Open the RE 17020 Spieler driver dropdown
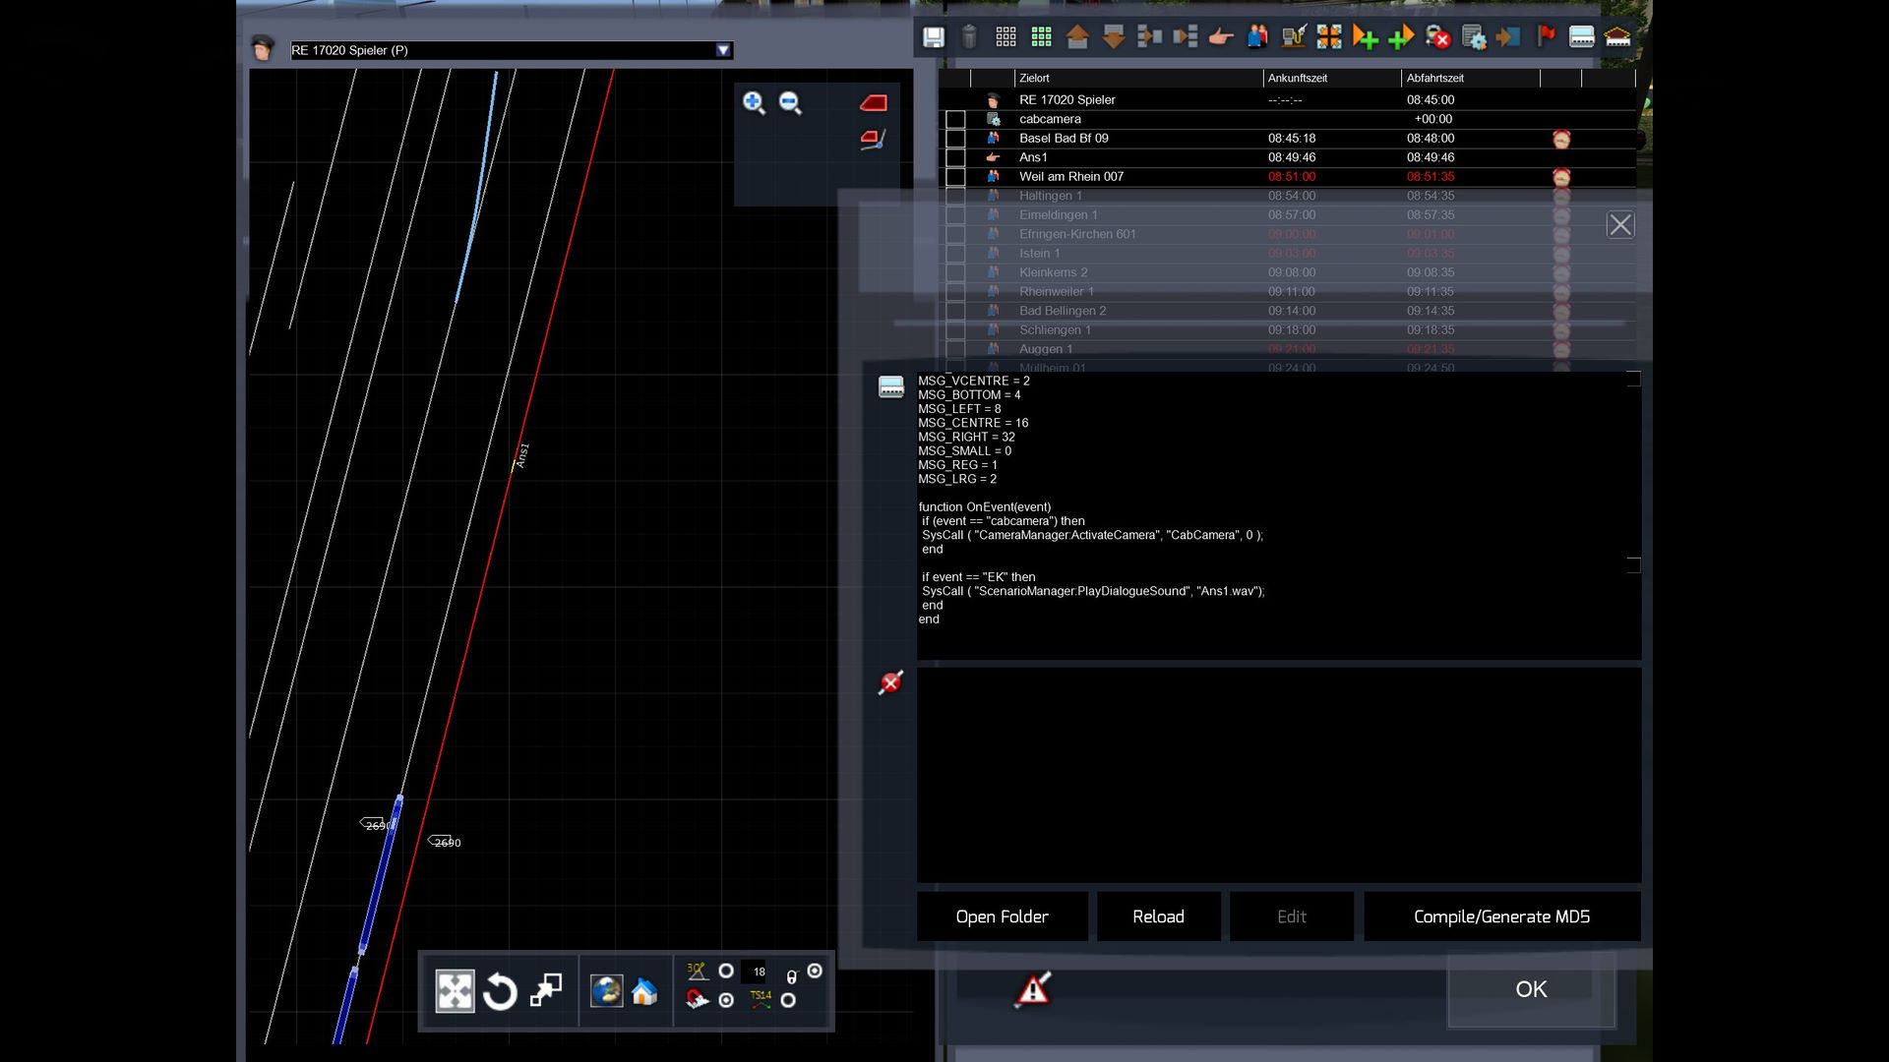Screen dimensions: 1889x1062 coord(723,50)
